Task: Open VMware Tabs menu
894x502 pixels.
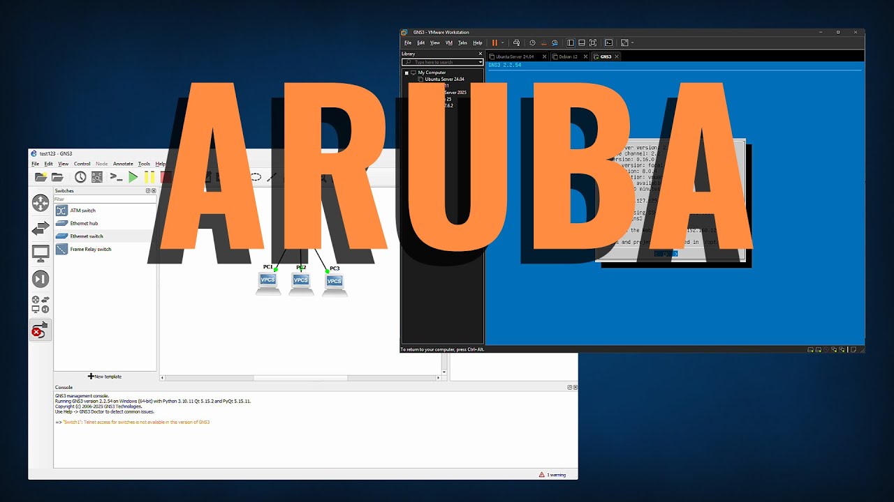Action: 462,43
